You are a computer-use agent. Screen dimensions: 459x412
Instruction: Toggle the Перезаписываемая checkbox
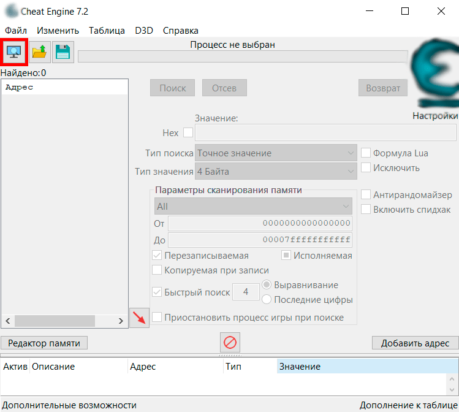157,255
